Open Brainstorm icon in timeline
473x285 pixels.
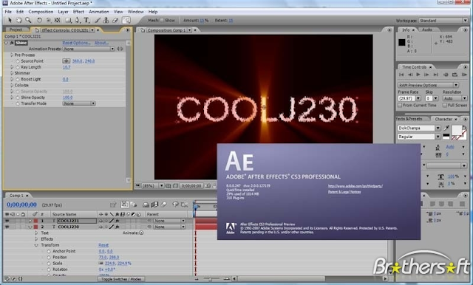(175, 205)
